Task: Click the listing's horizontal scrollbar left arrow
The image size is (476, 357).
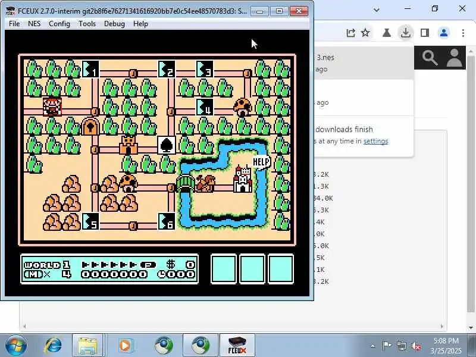Action: click(x=24, y=326)
